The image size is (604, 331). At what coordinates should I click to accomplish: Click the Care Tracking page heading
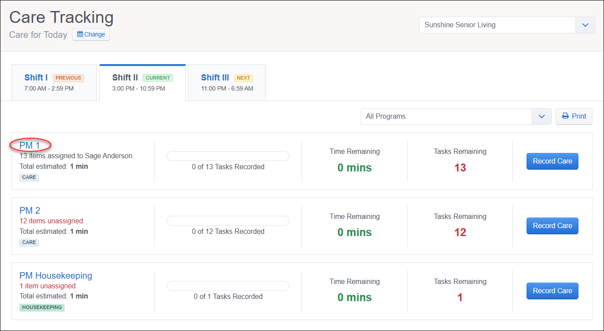(62, 18)
